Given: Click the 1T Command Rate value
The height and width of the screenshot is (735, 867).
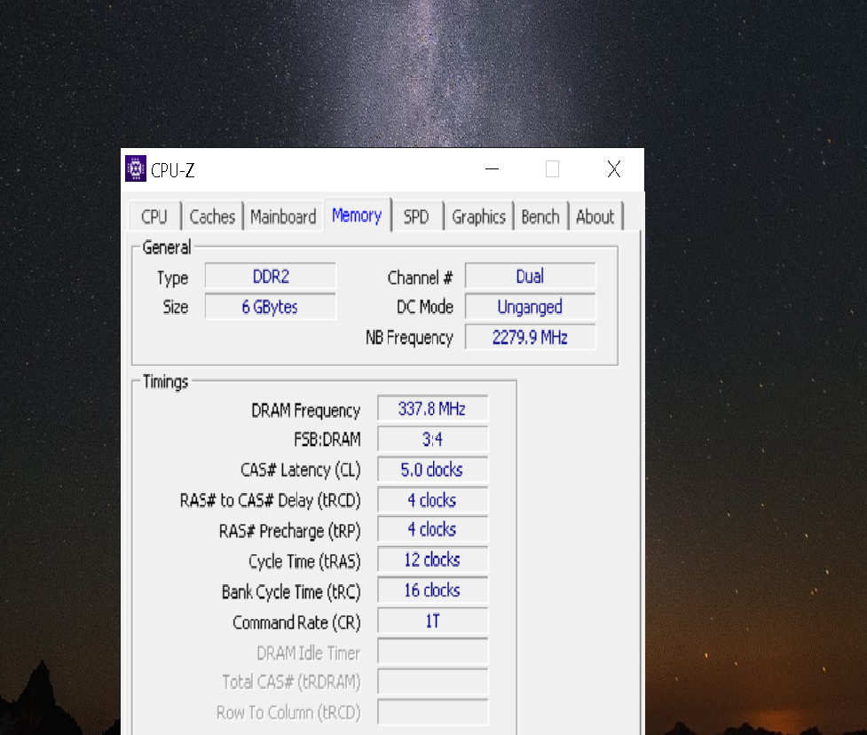Looking at the screenshot, I should (x=432, y=621).
